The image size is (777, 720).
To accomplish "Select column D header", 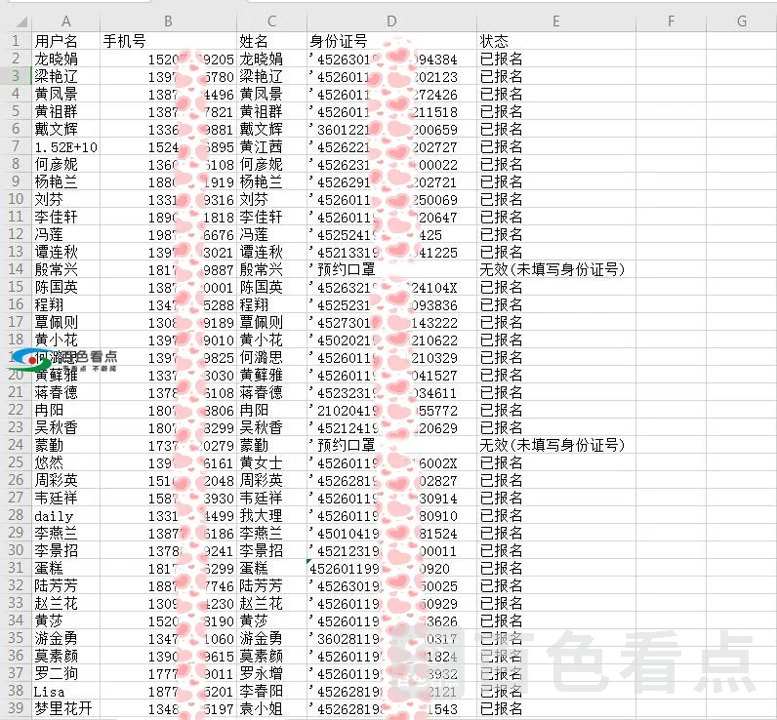I will pos(390,21).
